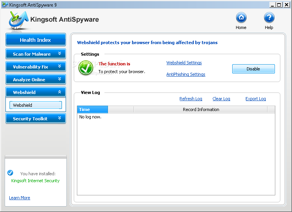The width and height of the screenshot is (292, 212).
Task: Minimize the Kingsoft AntiSpyware window
Action: coord(273,5)
